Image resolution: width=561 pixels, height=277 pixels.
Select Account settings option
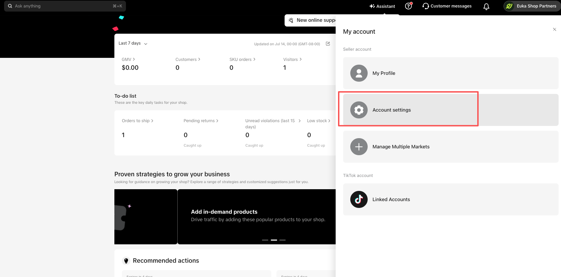point(451,110)
